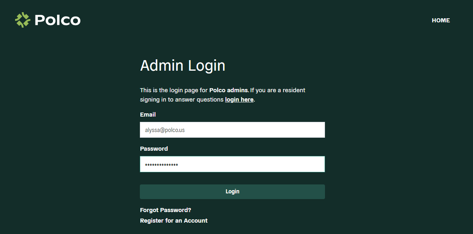Click the "If you are a resident" text
The height and width of the screenshot is (234, 473).
[278, 90]
